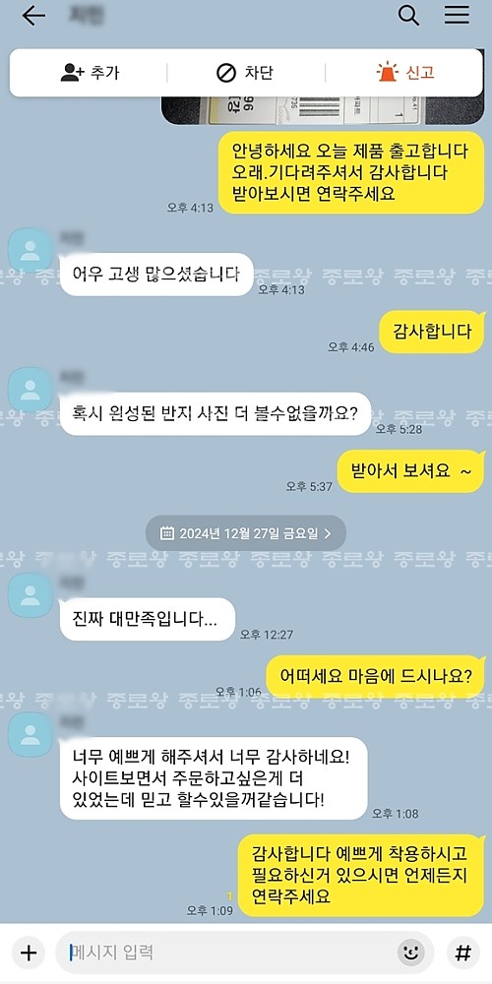Block this user via 차단
This screenshot has width=492, height=984.
245,73
